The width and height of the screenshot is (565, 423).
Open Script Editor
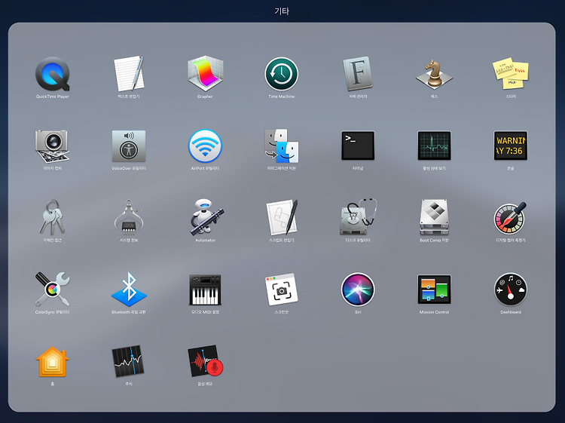(x=282, y=216)
